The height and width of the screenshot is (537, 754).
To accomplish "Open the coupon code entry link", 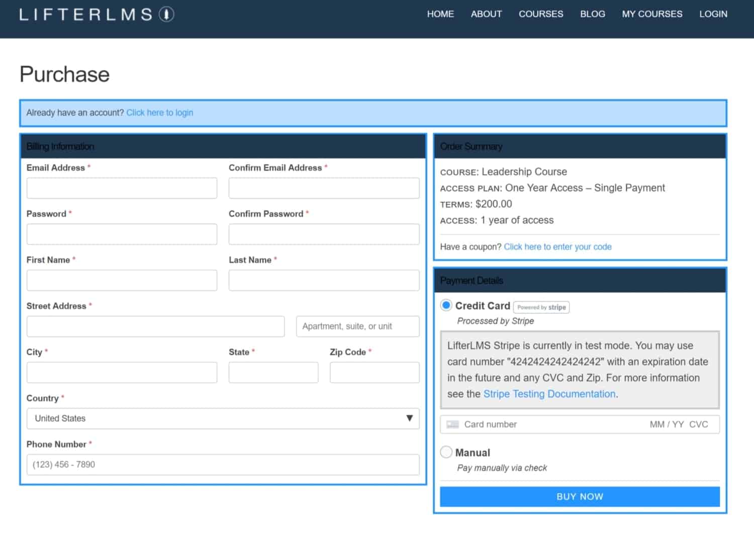I will coord(558,247).
